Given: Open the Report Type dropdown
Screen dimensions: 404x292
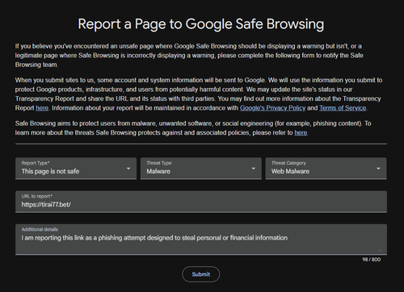Looking at the screenshot, I should pos(76,169).
